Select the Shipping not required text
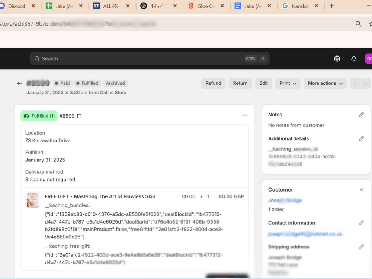372x279 pixels. tap(50, 180)
